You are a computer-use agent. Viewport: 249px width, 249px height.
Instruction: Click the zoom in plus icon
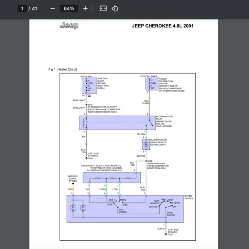[x=85, y=8]
